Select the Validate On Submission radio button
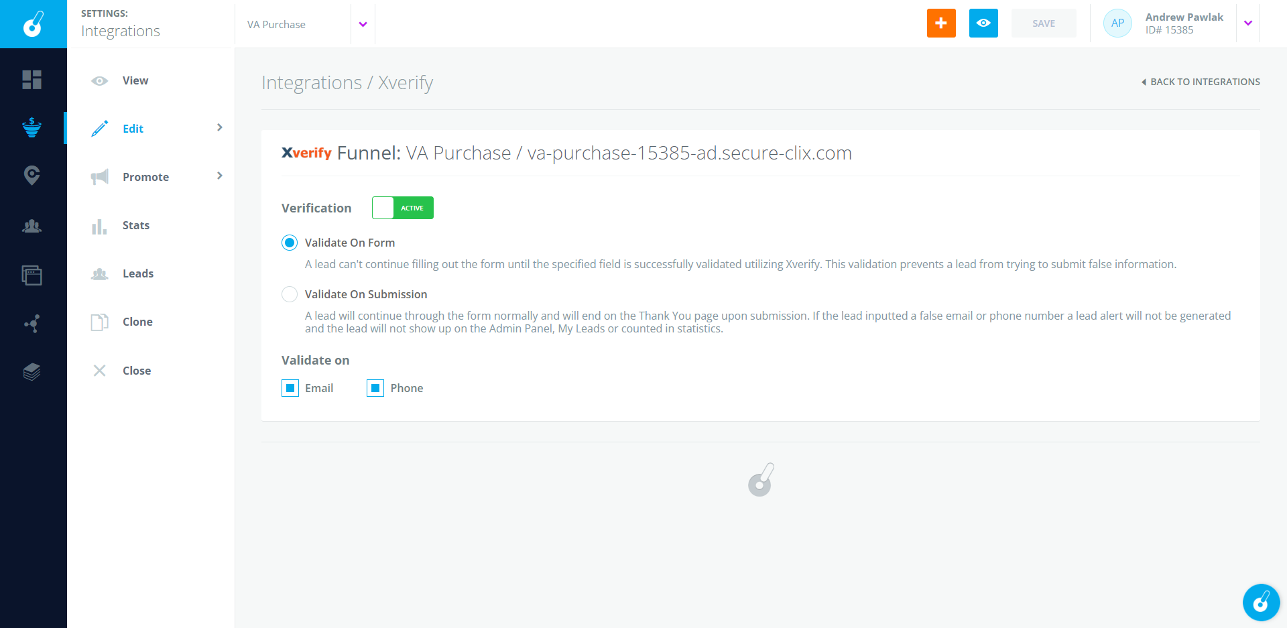 290,294
